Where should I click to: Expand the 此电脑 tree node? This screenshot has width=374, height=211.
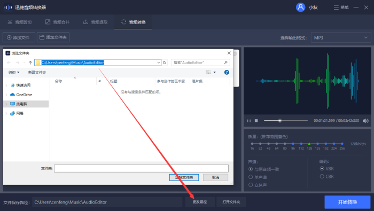[x=6, y=104]
